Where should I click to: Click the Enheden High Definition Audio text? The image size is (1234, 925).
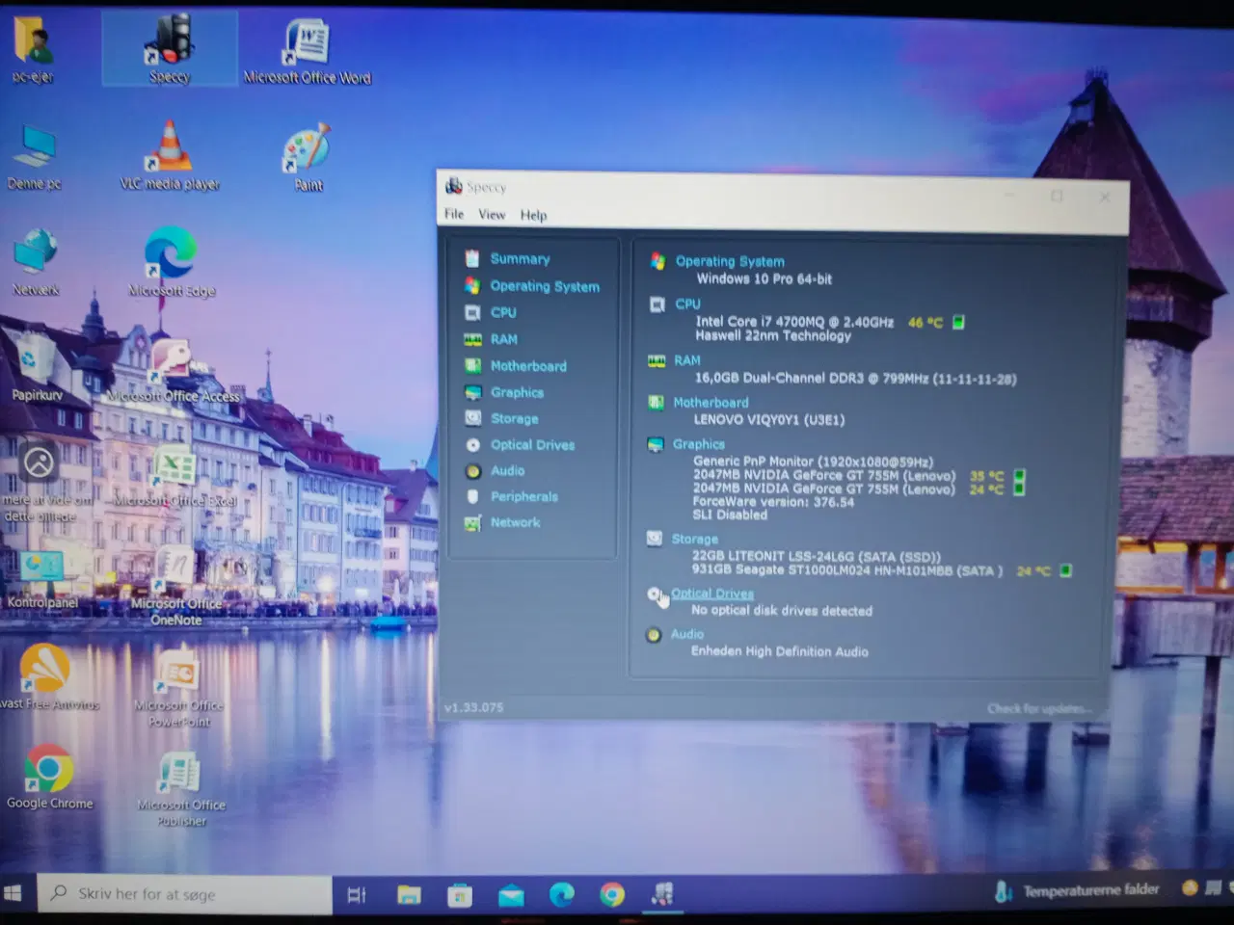780,651
